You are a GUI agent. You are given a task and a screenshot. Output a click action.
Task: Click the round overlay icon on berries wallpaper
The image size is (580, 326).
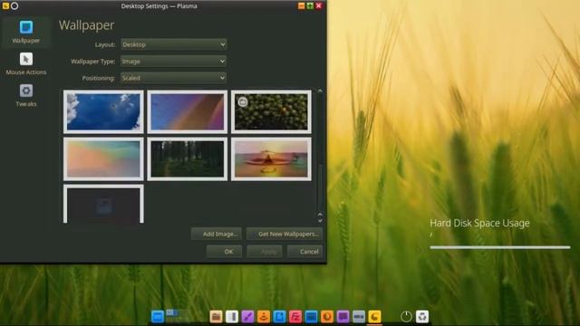[x=243, y=101]
